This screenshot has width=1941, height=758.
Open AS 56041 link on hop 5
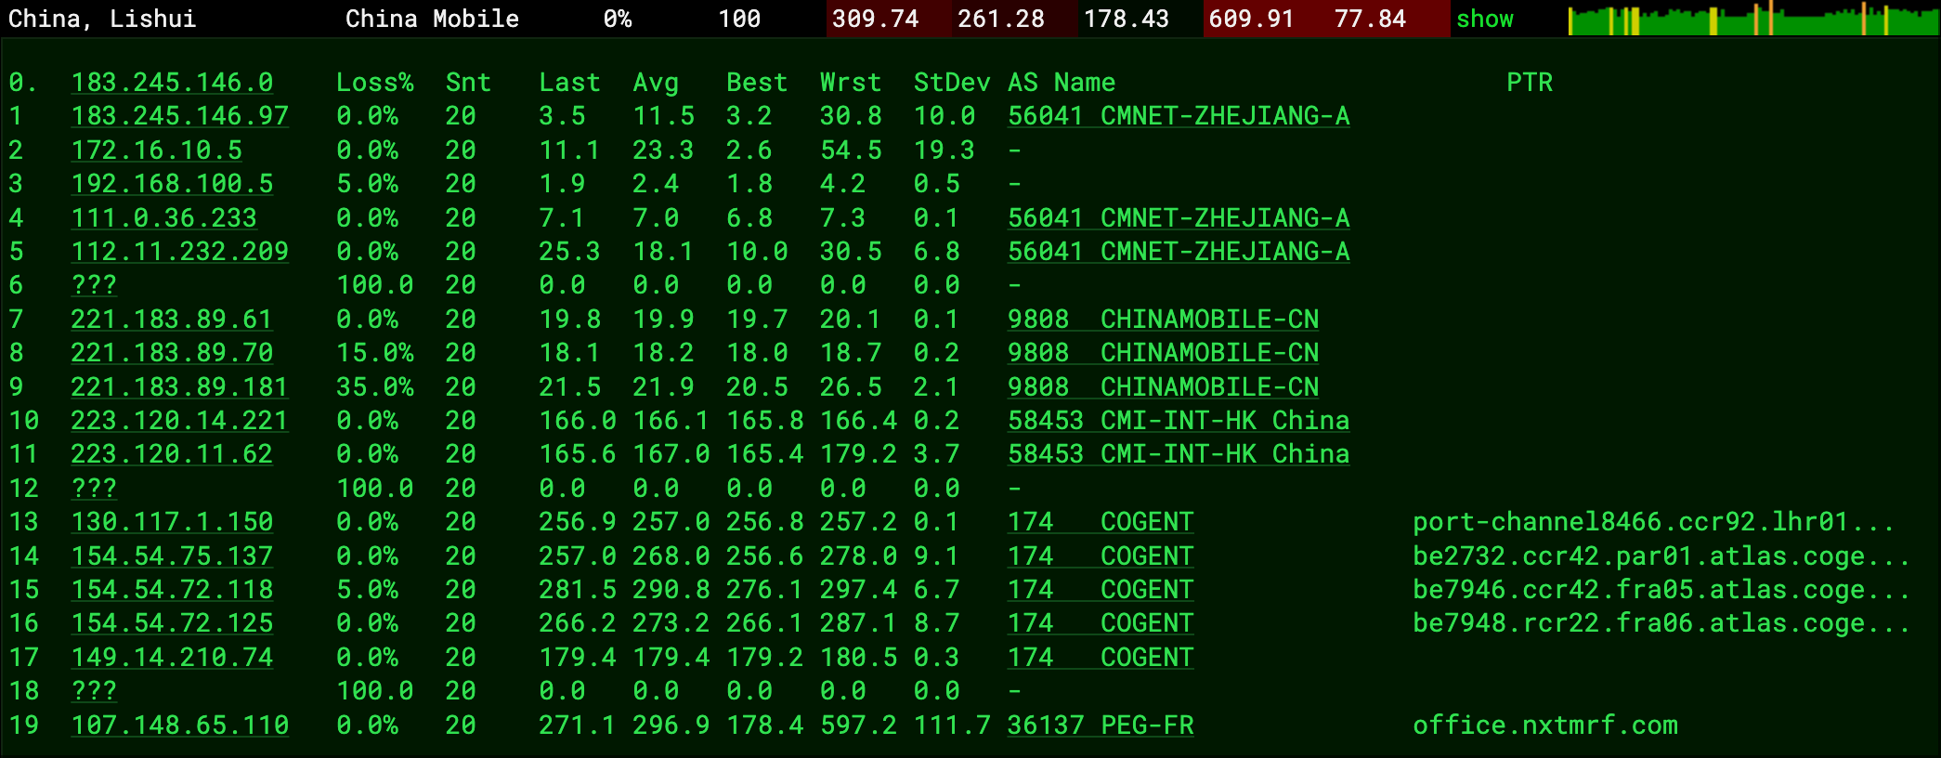pyautogui.click(x=1179, y=252)
